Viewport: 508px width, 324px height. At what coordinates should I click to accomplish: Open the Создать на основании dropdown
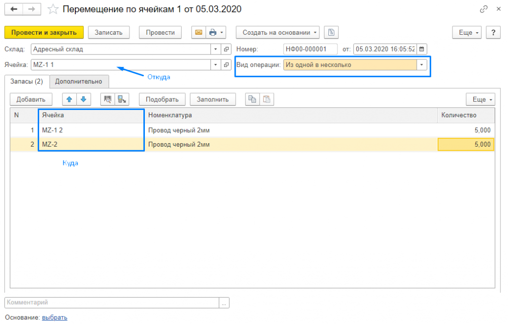(x=278, y=32)
